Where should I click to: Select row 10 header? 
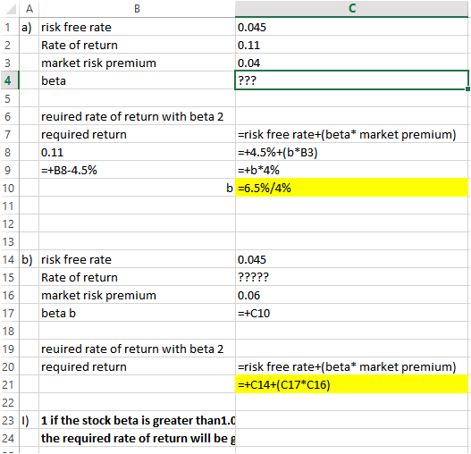pos(9,188)
